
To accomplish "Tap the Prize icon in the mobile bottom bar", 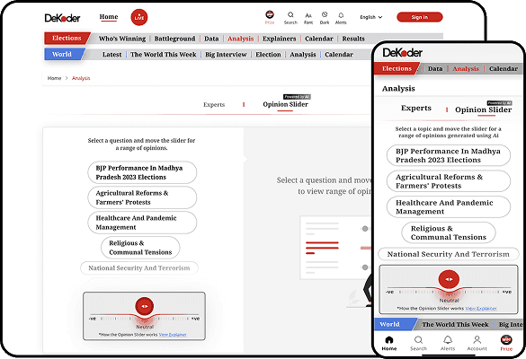I will [506, 340].
